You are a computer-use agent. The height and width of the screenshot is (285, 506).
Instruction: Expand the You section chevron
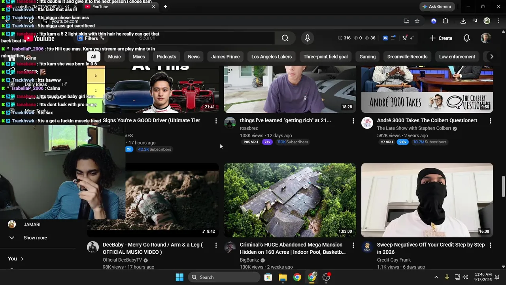click(x=22, y=259)
